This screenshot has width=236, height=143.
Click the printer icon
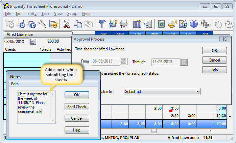(124, 24)
